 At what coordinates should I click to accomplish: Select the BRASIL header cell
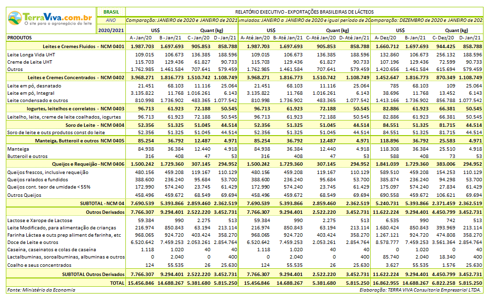click(111, 12)
